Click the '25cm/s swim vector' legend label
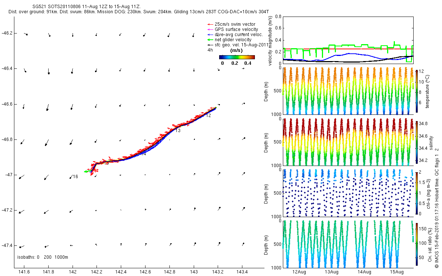The image size is (442, 276). click(x=235, y=24)
